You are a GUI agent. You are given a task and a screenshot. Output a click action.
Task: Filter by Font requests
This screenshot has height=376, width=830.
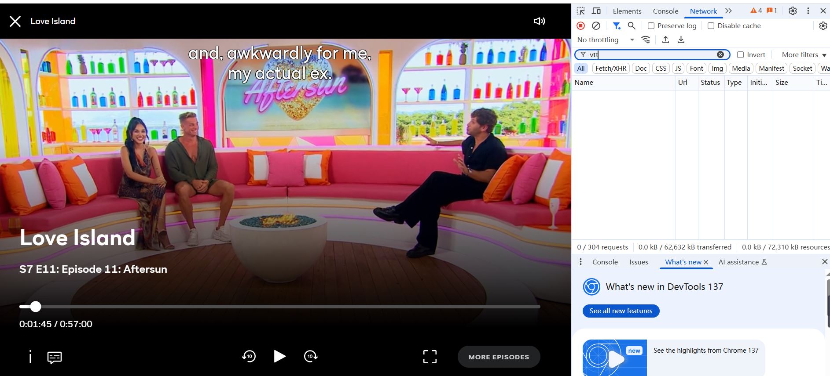[697, 69]
